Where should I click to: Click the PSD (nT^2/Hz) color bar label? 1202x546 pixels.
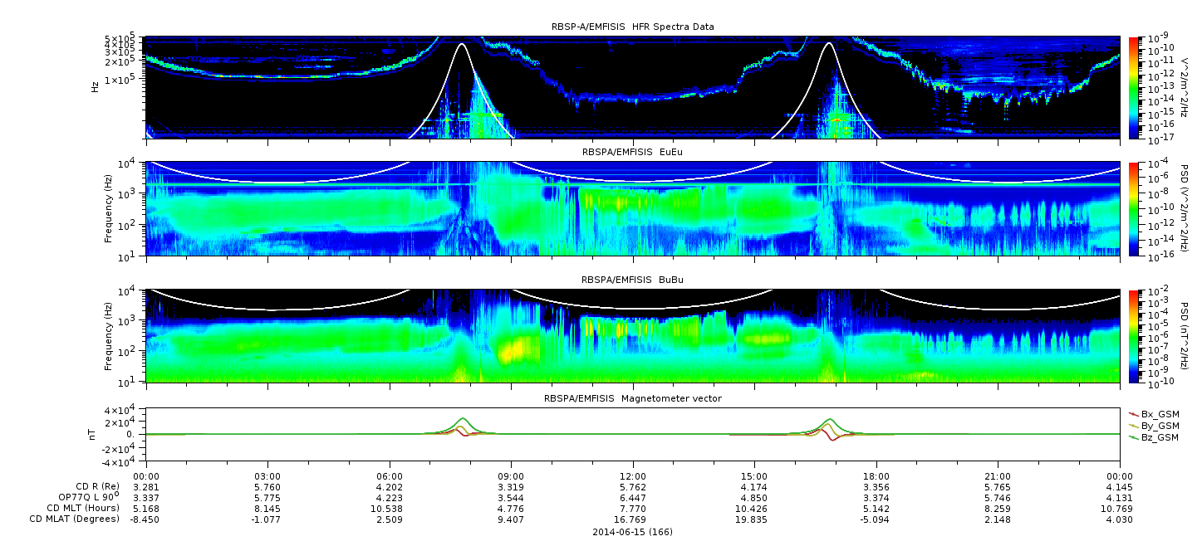pyautogui.click(x=1186, y=336)
